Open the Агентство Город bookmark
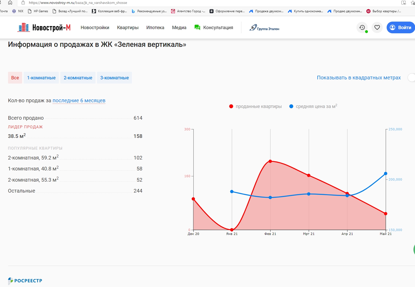Image resolution: width=415 pixels, height=287 pixels. coord(188,11)
